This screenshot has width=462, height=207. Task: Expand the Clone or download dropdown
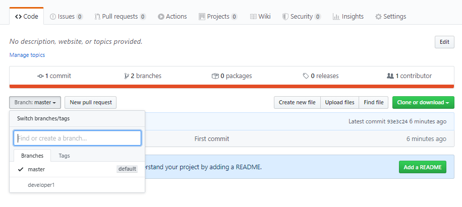tap(423, 103)
